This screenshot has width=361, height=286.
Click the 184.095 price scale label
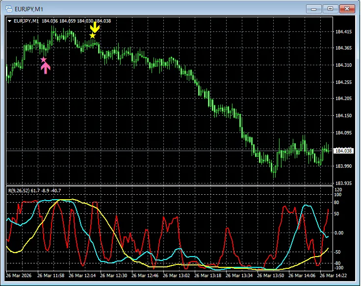coord(343,132)
